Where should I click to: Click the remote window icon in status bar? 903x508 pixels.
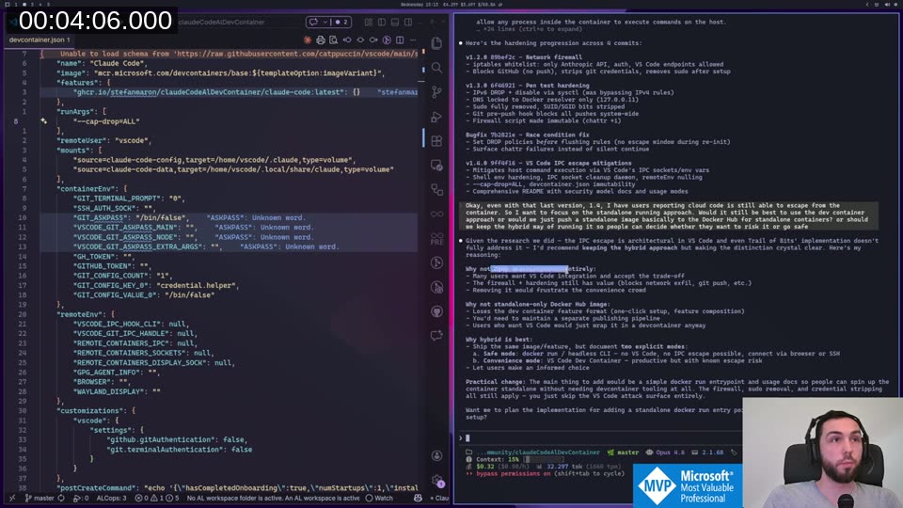pos(12,499)
